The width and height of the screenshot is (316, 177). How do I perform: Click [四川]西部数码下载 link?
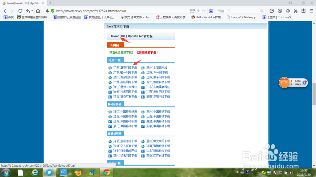[x=125, y=77]
